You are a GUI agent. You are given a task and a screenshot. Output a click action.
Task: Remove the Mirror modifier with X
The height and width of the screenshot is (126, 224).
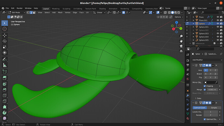pyautogui.click(x=216, y=65)
